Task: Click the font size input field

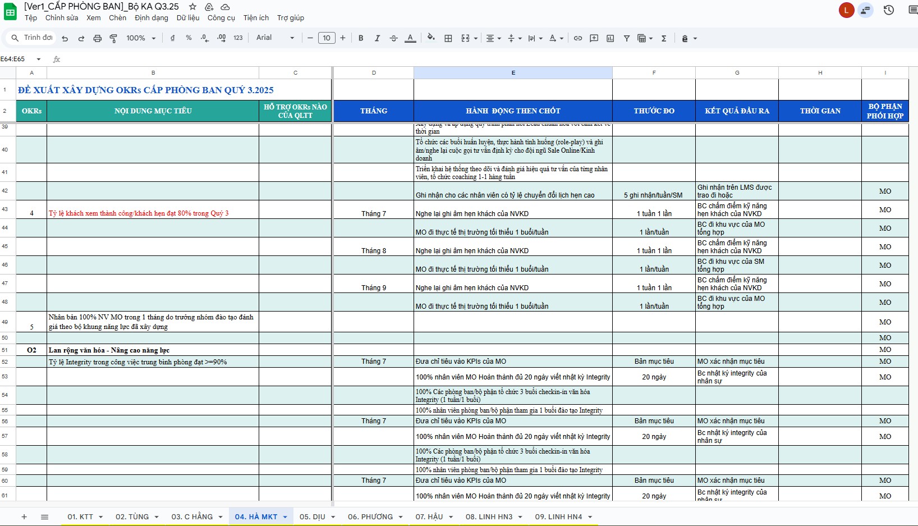Action: click(327, 38)
